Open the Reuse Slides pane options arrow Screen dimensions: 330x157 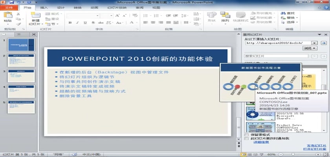tap(319, 35)
